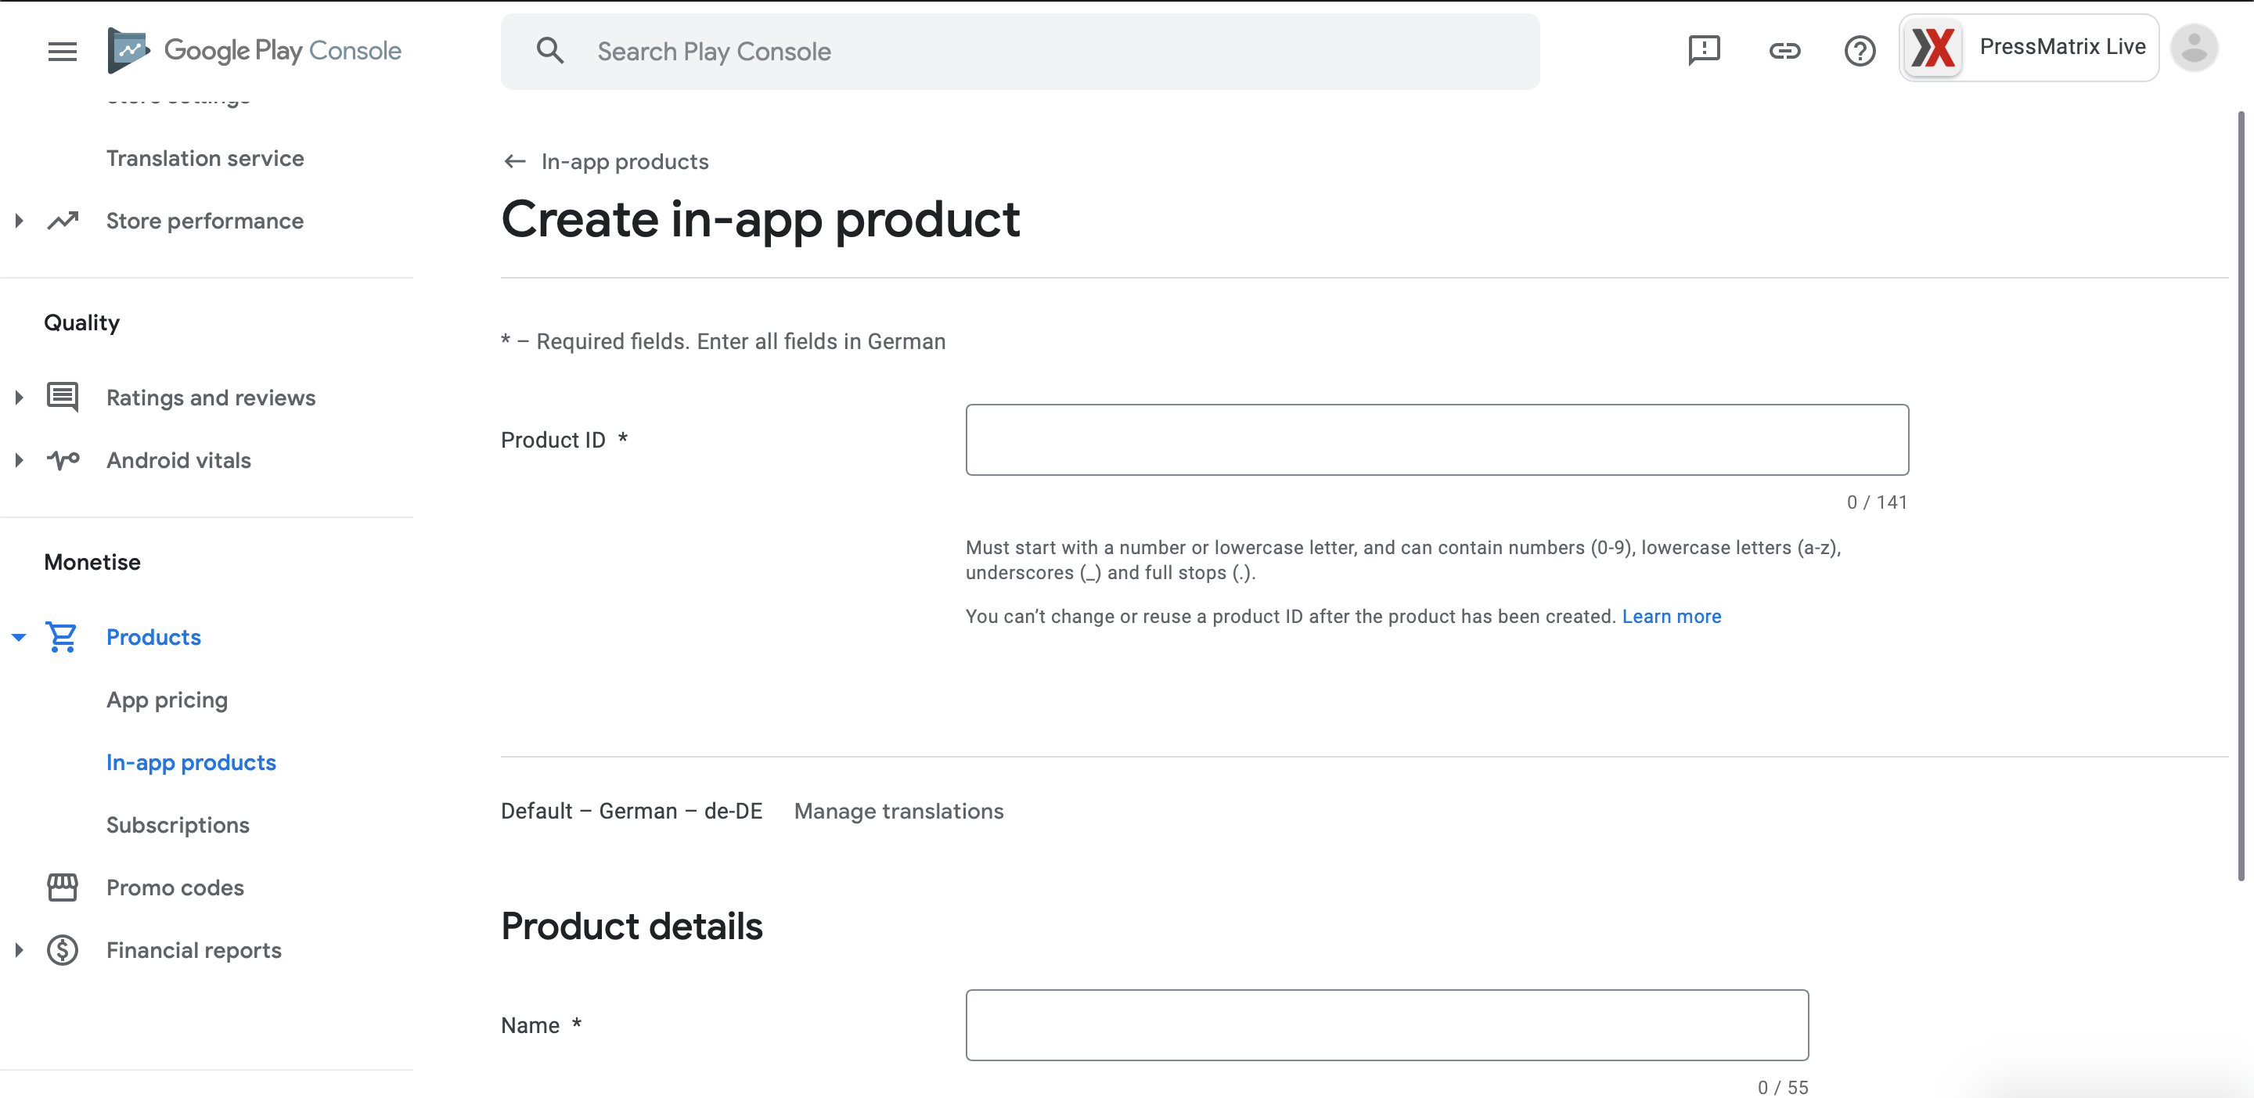Expand the Financial reports section
Viewport: 2254px width, 1098px height.
coord(18,949)
